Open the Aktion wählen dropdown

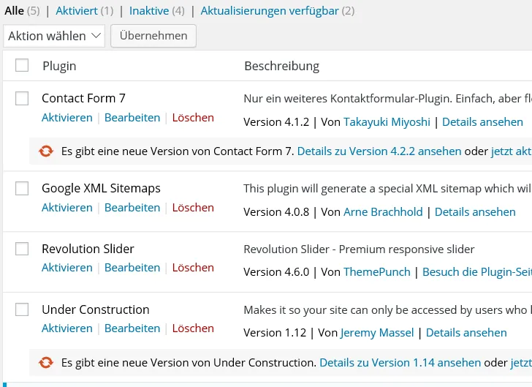point(54,36)
